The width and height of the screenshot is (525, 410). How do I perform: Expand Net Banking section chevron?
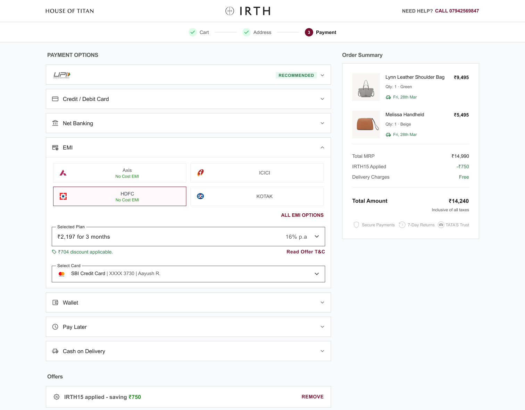click(x=322, y=123)
